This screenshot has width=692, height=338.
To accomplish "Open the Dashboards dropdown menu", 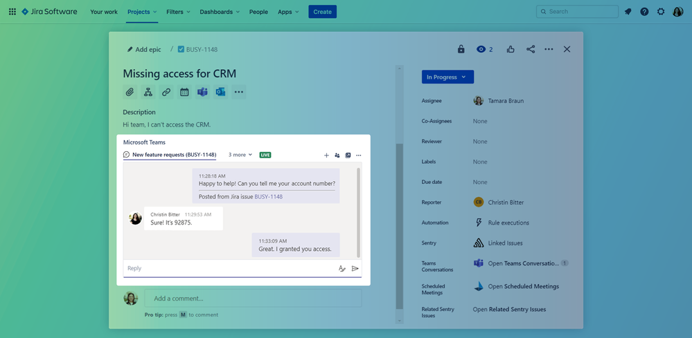I will 220,12.
